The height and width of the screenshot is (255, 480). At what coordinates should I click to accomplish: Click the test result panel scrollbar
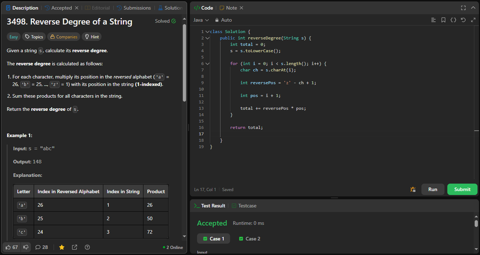click(476, 223)
